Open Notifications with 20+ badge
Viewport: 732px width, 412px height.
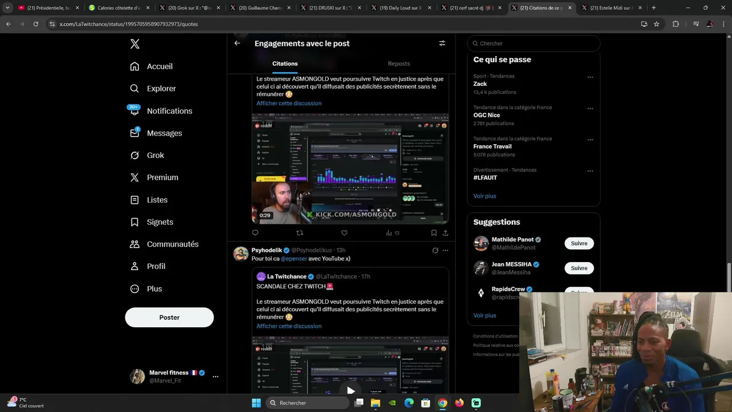pos(161,111)
